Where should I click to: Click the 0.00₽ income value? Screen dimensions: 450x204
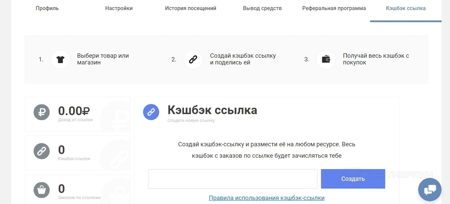click(74, 111)
